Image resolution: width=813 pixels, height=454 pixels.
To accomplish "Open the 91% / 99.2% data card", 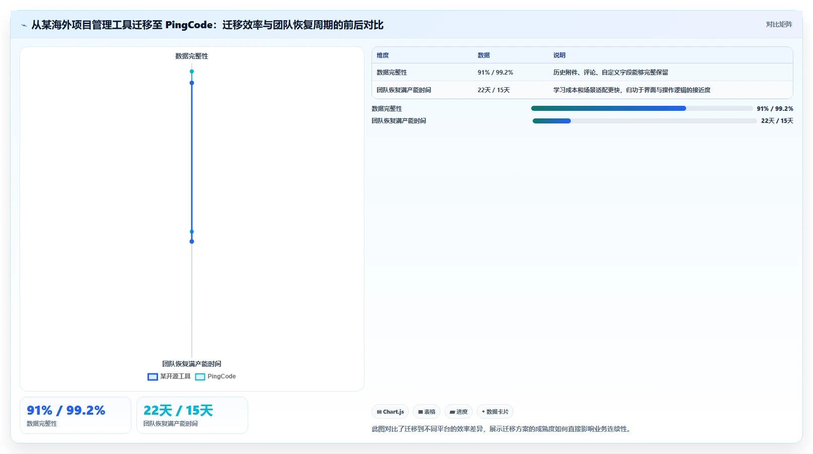I will [x=76, y=415].
